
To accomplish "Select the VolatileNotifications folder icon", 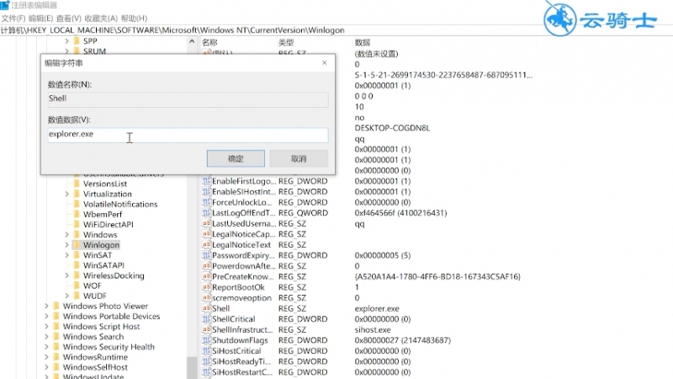I will coord(77,204).
